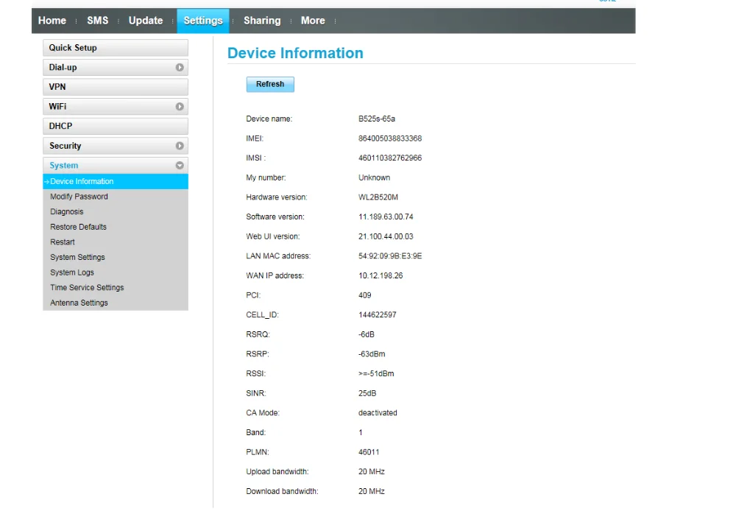The height and width of the screenshot is (511, 736).
Task: Open Quick Setup in sidebar
Action: tap(116, 48)
